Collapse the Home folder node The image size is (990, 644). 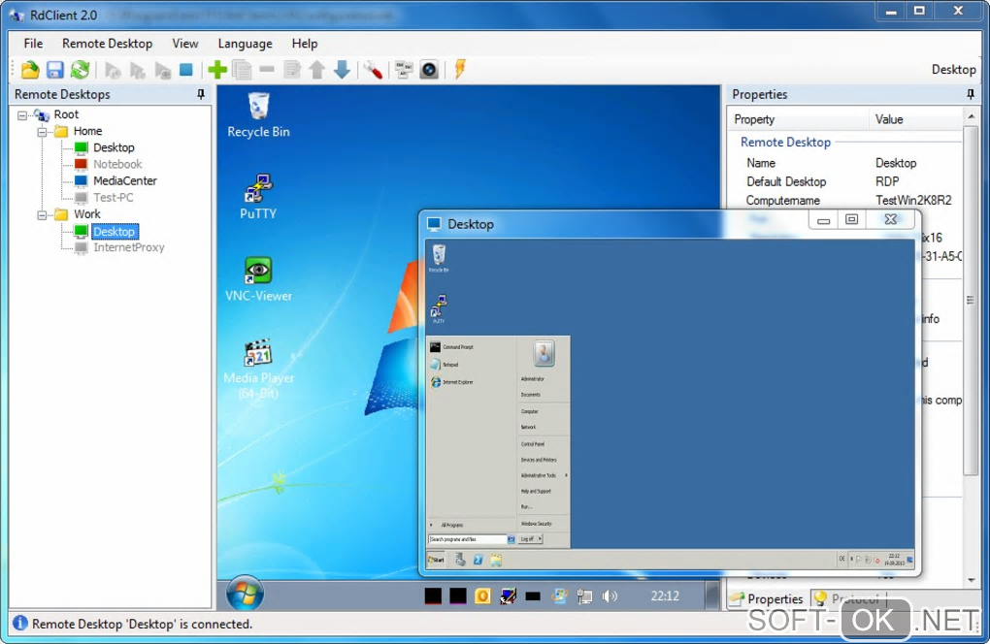(42, 131)
